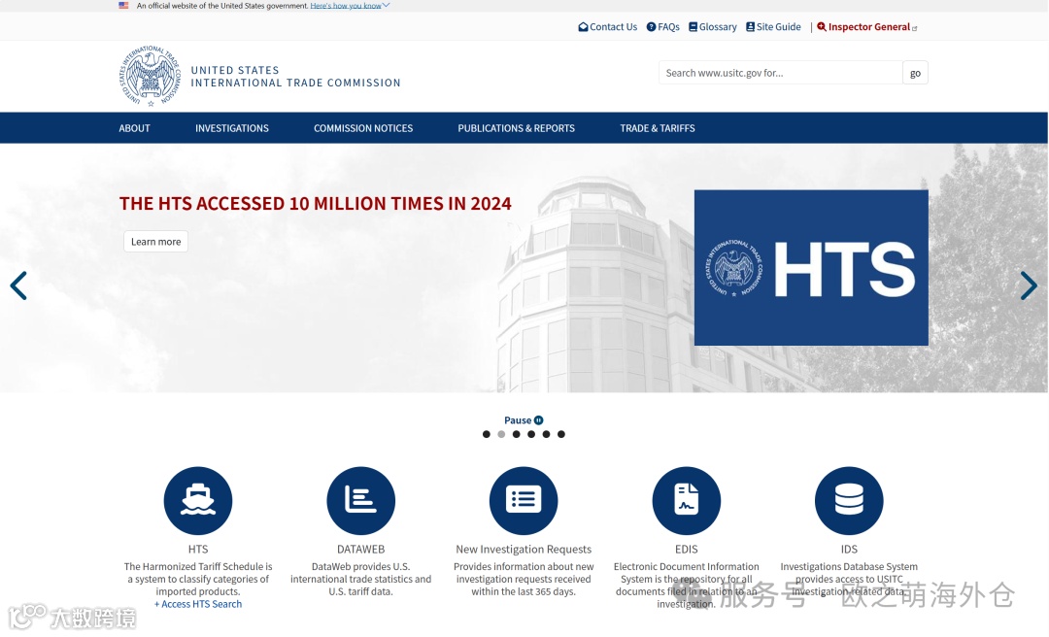Screen dimensions: 1049x637
Task: Click the + Access HTS Search link
Action: pos(198,604)
